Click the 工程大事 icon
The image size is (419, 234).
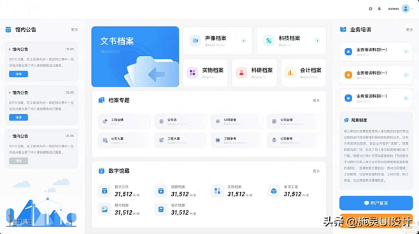click(161, 140)
